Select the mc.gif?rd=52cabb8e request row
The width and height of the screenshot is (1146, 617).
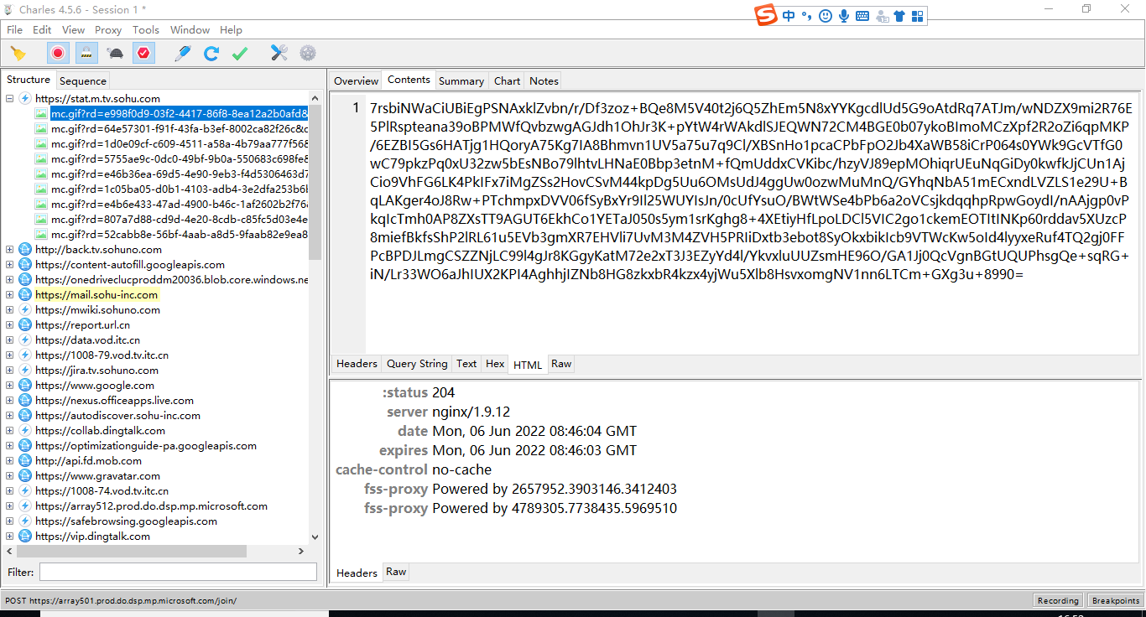(x=179, y=234)
